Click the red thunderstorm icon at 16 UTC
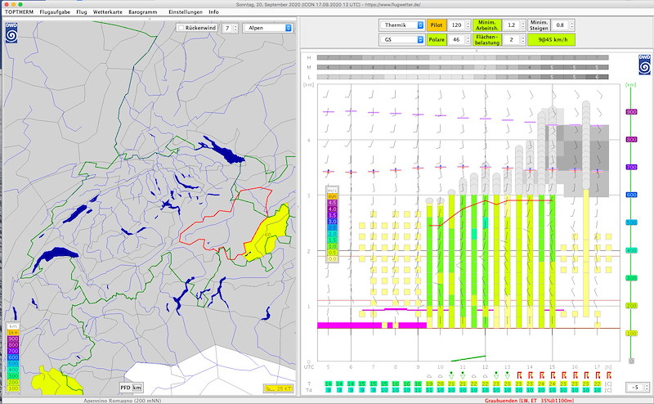The image size is (654, 404). [576, 375]
